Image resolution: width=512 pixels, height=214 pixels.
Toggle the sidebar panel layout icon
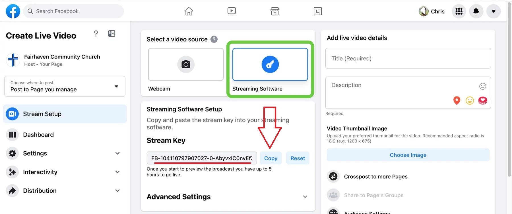tap(112, 34)
